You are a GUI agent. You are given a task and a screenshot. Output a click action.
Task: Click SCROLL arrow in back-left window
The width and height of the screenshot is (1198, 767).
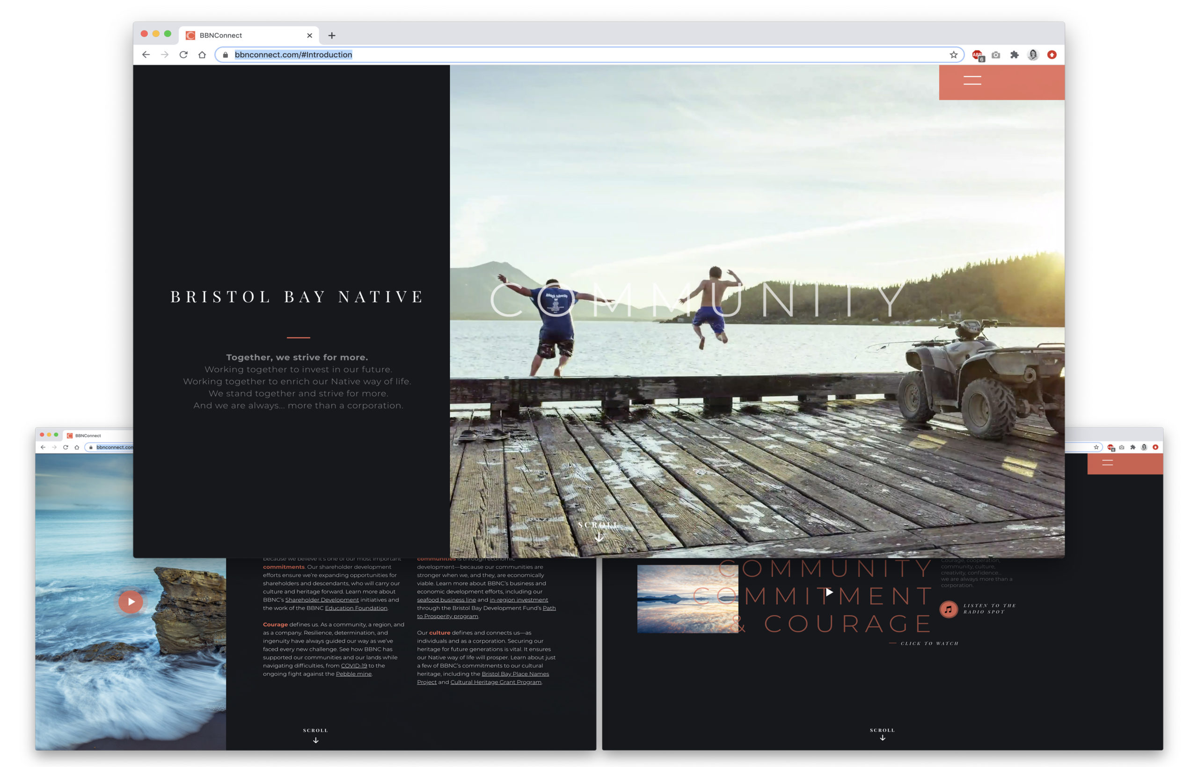pos(315,740)
